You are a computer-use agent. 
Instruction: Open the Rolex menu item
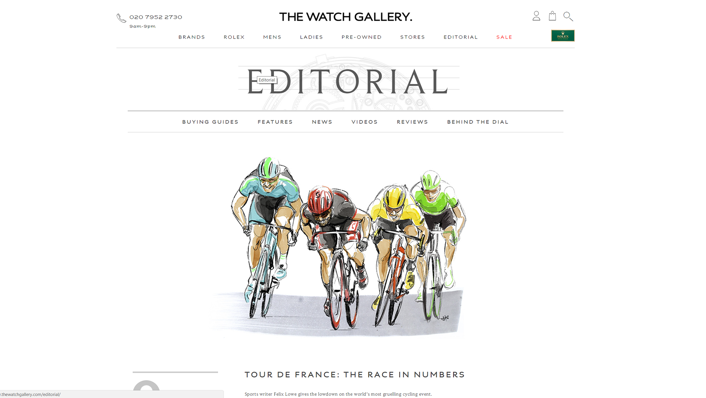pos(234,37)
